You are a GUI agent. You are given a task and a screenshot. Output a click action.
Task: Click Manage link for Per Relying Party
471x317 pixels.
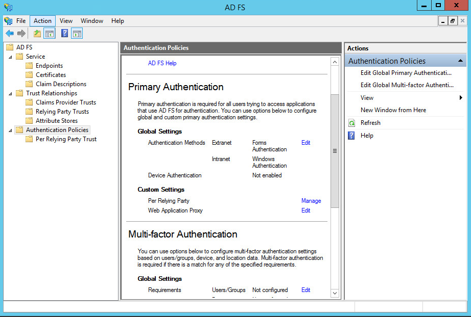(311, 201)
